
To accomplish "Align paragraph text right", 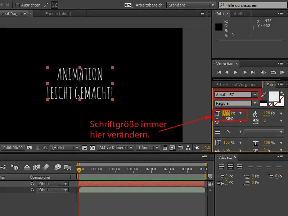I will pyautogui.click(x=239, y=166).
